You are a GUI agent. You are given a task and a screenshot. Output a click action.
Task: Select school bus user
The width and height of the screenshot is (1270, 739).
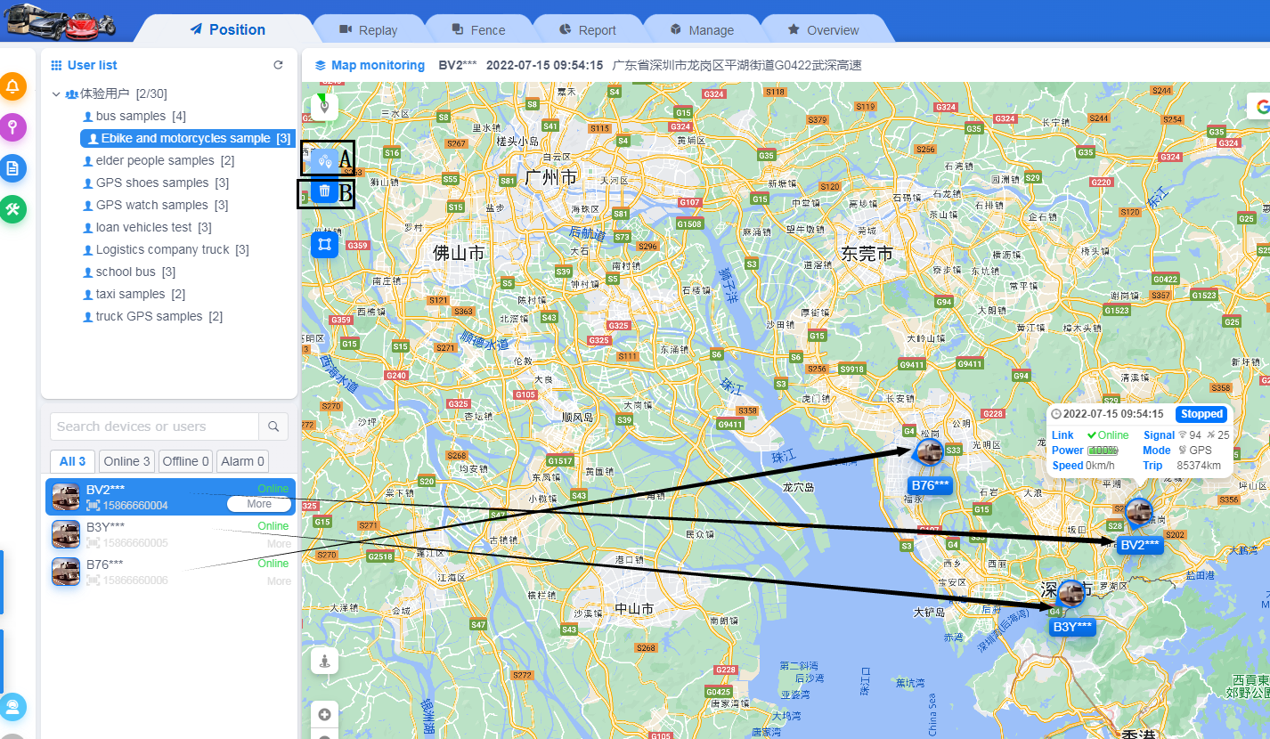tap(128, 272)
